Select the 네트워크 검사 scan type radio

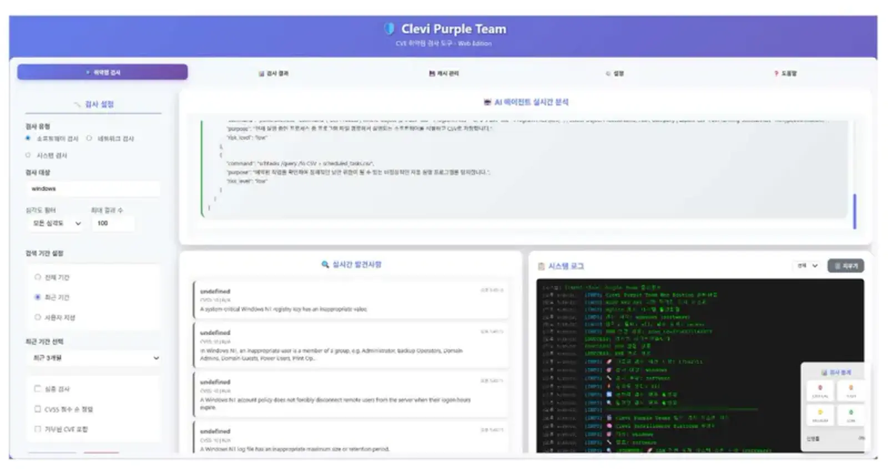(89, 139)
